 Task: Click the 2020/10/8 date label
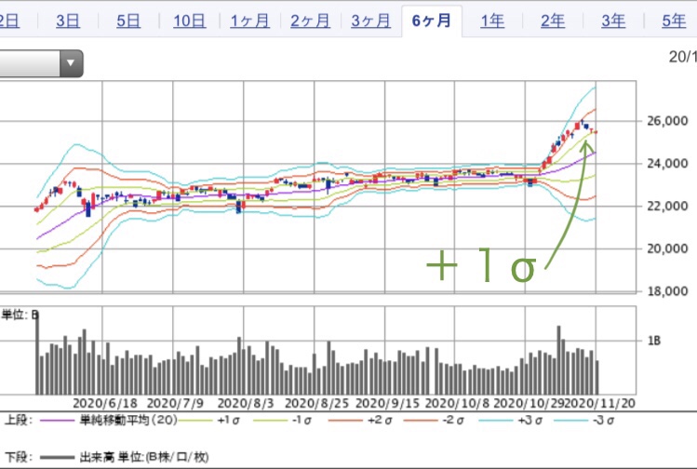pyautogui.click(x=457, y=404)
